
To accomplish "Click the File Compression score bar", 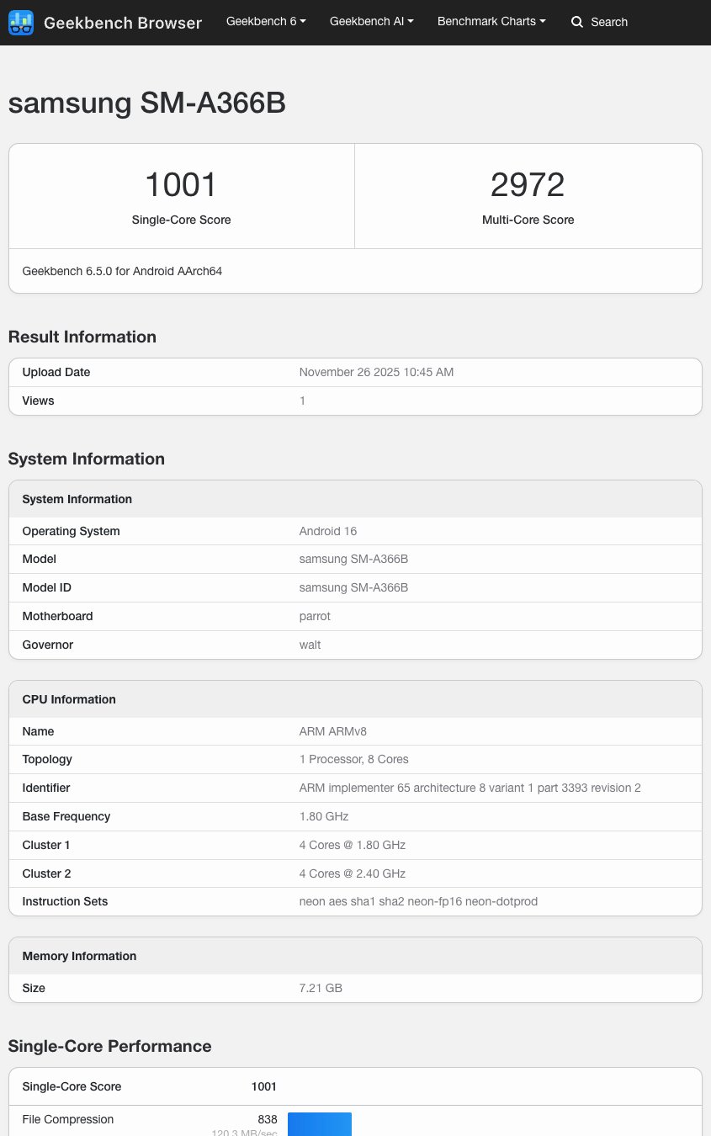I will (320, 1124).
